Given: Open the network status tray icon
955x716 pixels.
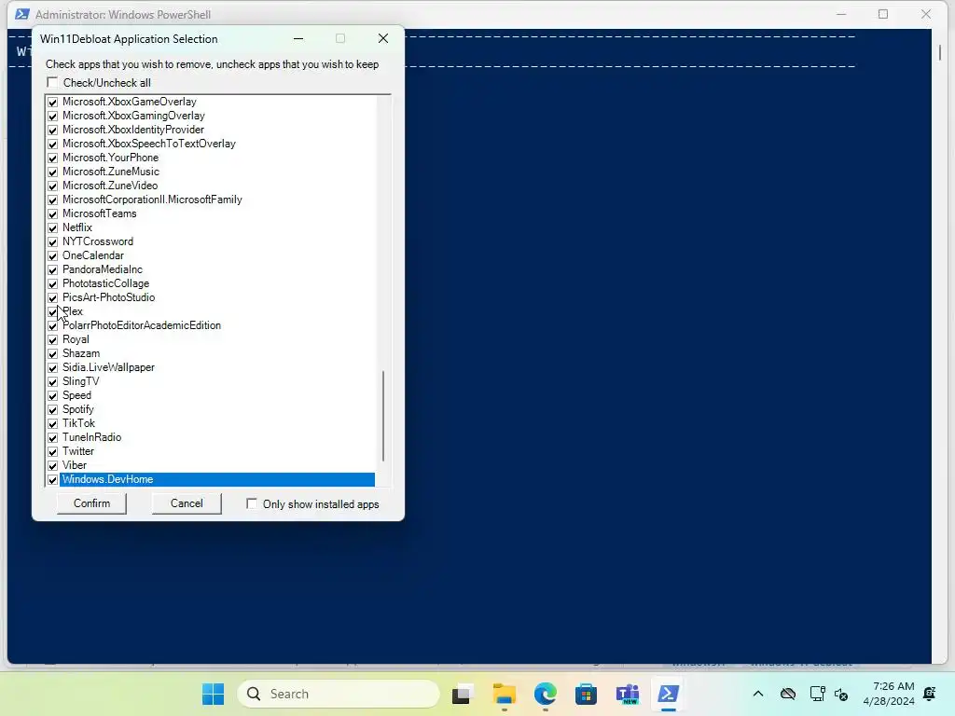Looking at the screenshot, I should click(x=817, y=694).
